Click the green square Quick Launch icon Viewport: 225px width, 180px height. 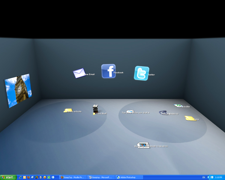(49, 177)
